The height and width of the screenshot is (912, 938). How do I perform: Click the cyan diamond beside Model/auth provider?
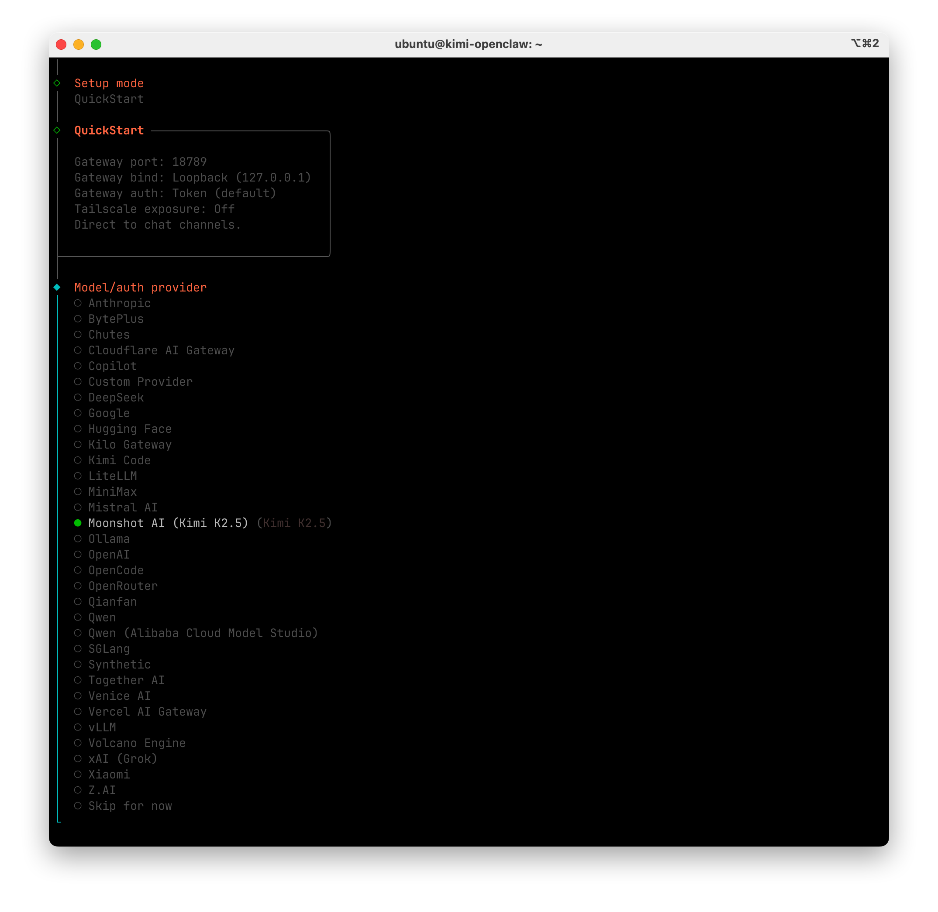pos(57,288)
